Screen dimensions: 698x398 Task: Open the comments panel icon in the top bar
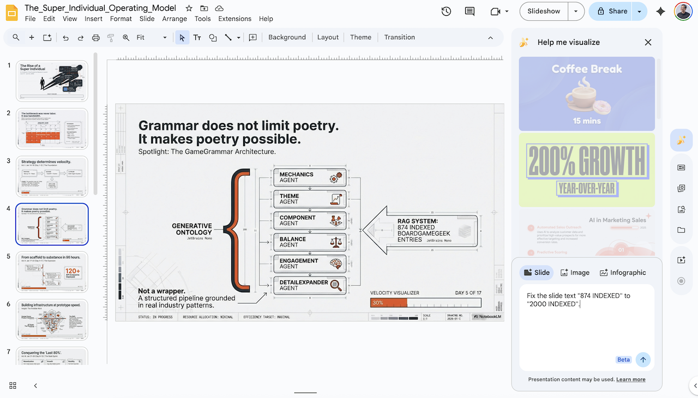tap(470, 11)
